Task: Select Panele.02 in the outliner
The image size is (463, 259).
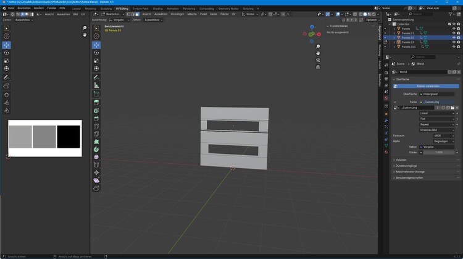Action: [x=408, y=38]
